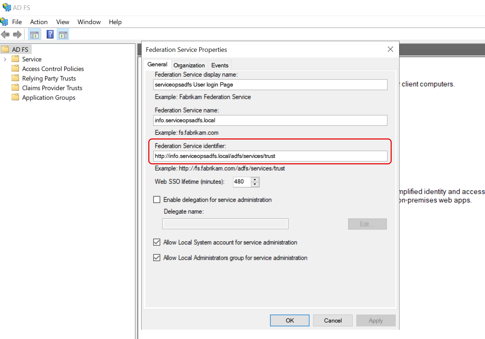The width and height of the screenshot is (485, 339).
Task: Uncheck Allow Local System account option
Action: (157, 242)
